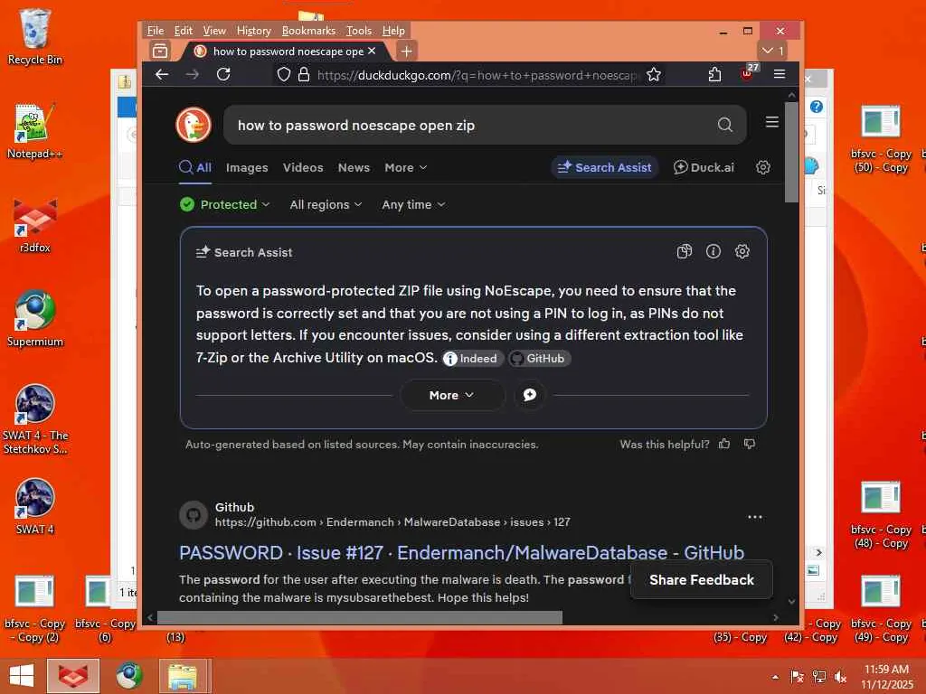The width and height of the screenshot is (926, 694).
Task: Click the help icon in background window
Action: pyautogui.click(x=817, y=107)
